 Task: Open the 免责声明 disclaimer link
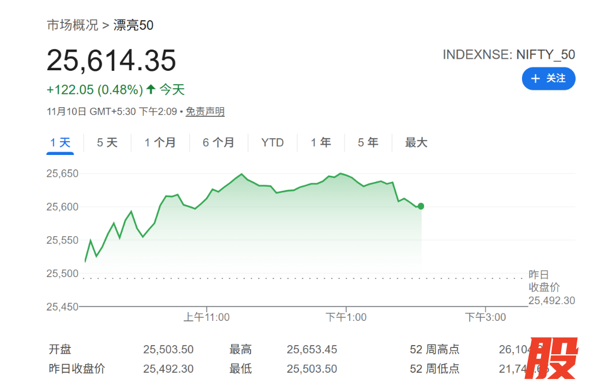click(x=205, y=112)
